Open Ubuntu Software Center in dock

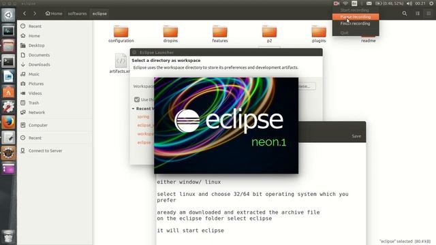[x=8, y=92]
